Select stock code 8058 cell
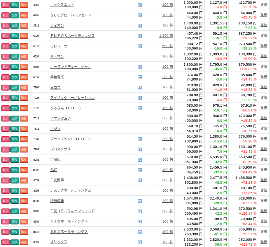This screenshot has height=247, width=270. (x=36, y=180)
